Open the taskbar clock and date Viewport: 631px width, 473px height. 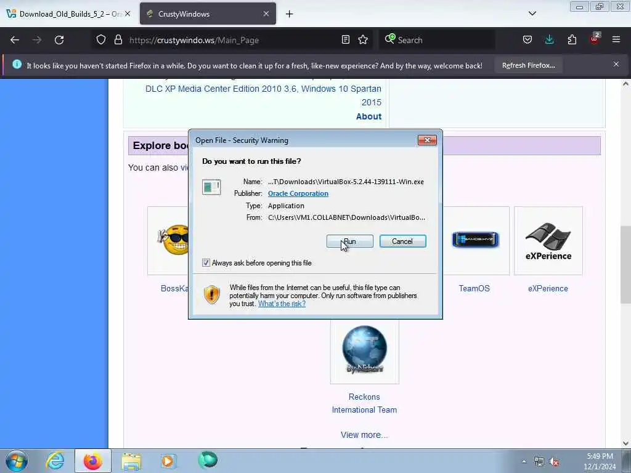(600, 461)
